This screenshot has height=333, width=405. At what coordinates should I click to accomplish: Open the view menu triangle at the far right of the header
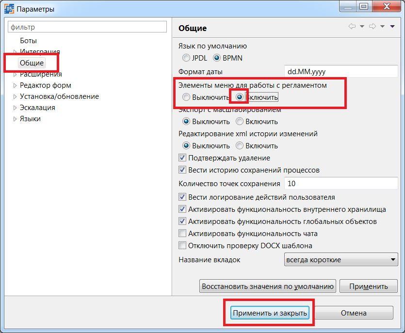pyautogui.click(x=392, y=26)
